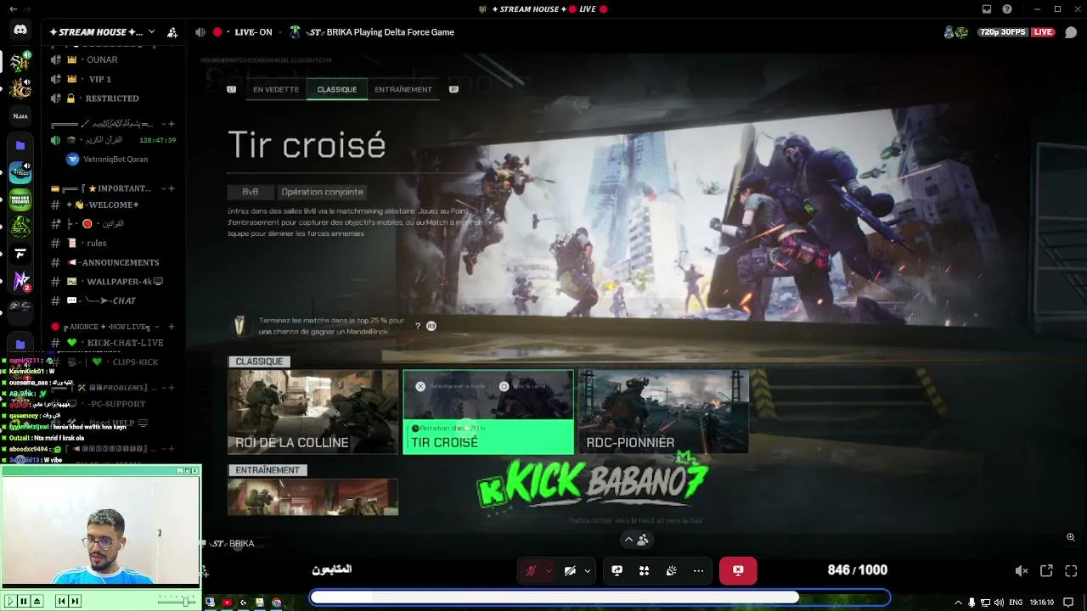
Task: Open Discord direct messages home
Action: point(20,31)
